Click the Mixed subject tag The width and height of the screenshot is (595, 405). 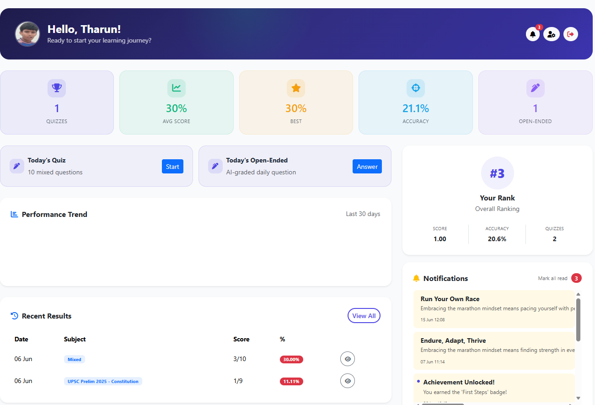[x=75, y=359]
